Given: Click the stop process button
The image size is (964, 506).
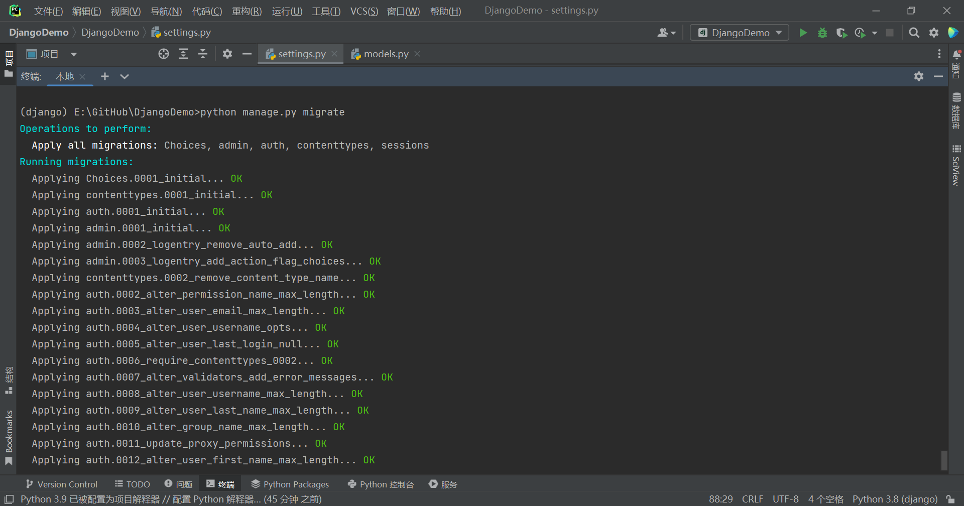Looking at the screenshot, I should [890, 33].
